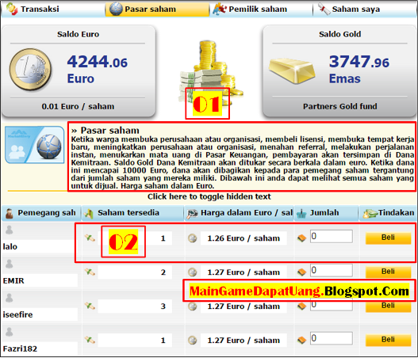Image resolution: width=418 pixels, height=358 pixels.
Task: Click the magnifier icon in Harga header
Action: pos(193,214)
